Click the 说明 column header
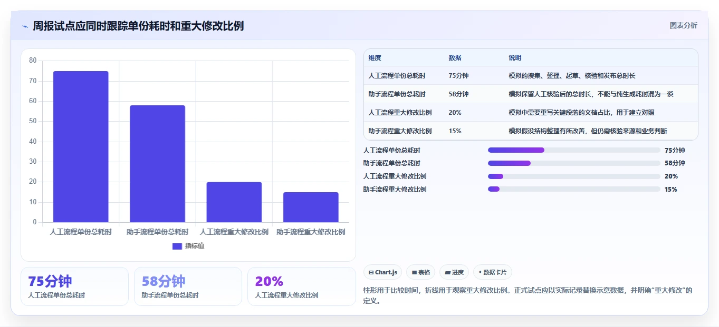The height and width of the screenshot is (327, 719). point(515,58)
